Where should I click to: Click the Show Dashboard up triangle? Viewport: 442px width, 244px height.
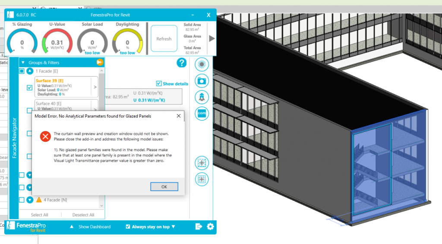(x=72, y=226)
